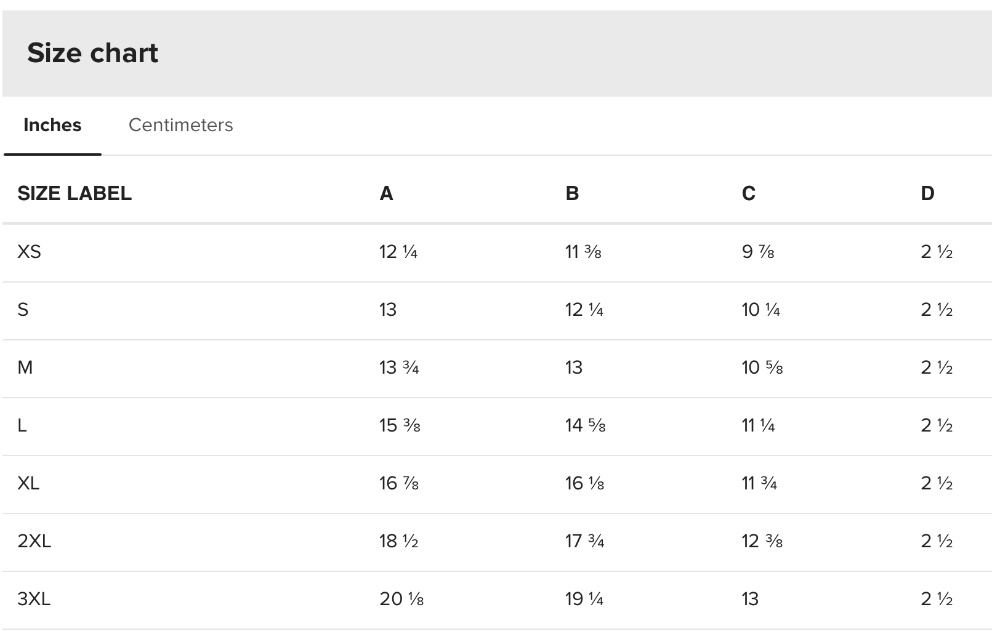992x631 pixels.
Task: Switch to the Centimeters tab
Action: 180,125
